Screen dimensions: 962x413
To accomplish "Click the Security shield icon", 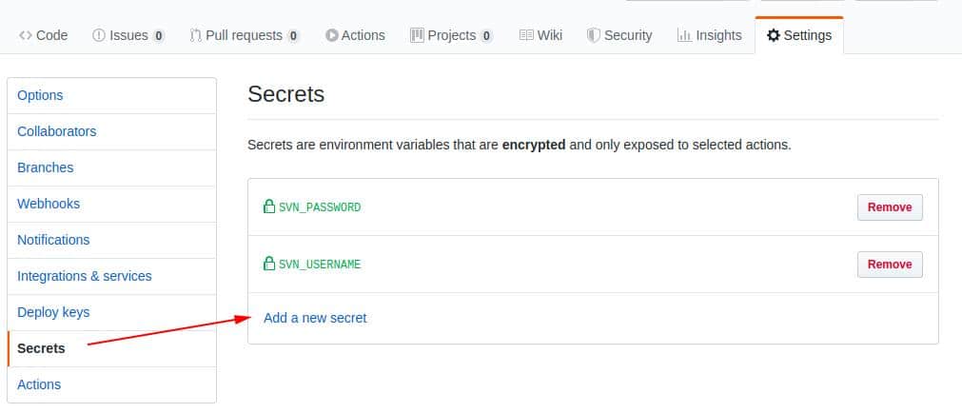I will (x=593, y=35).
